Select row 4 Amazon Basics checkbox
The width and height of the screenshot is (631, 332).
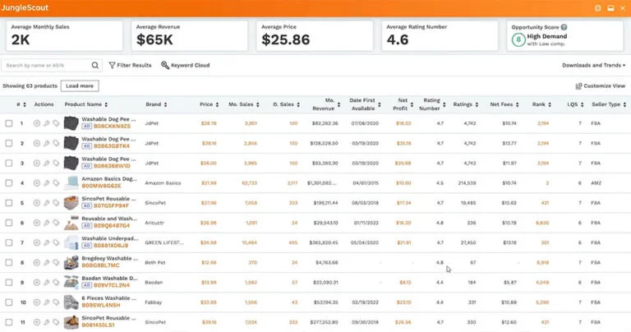click(x=9, y=183)
